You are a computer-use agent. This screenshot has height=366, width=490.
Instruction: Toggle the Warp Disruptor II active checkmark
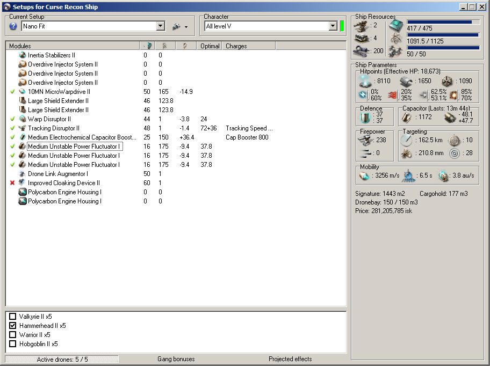tap(12, 119)
